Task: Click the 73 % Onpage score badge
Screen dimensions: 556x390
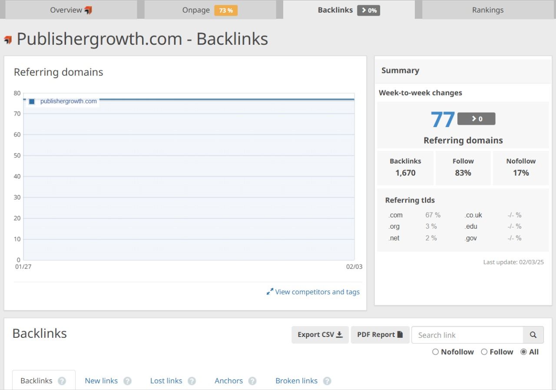Action: 226,10
